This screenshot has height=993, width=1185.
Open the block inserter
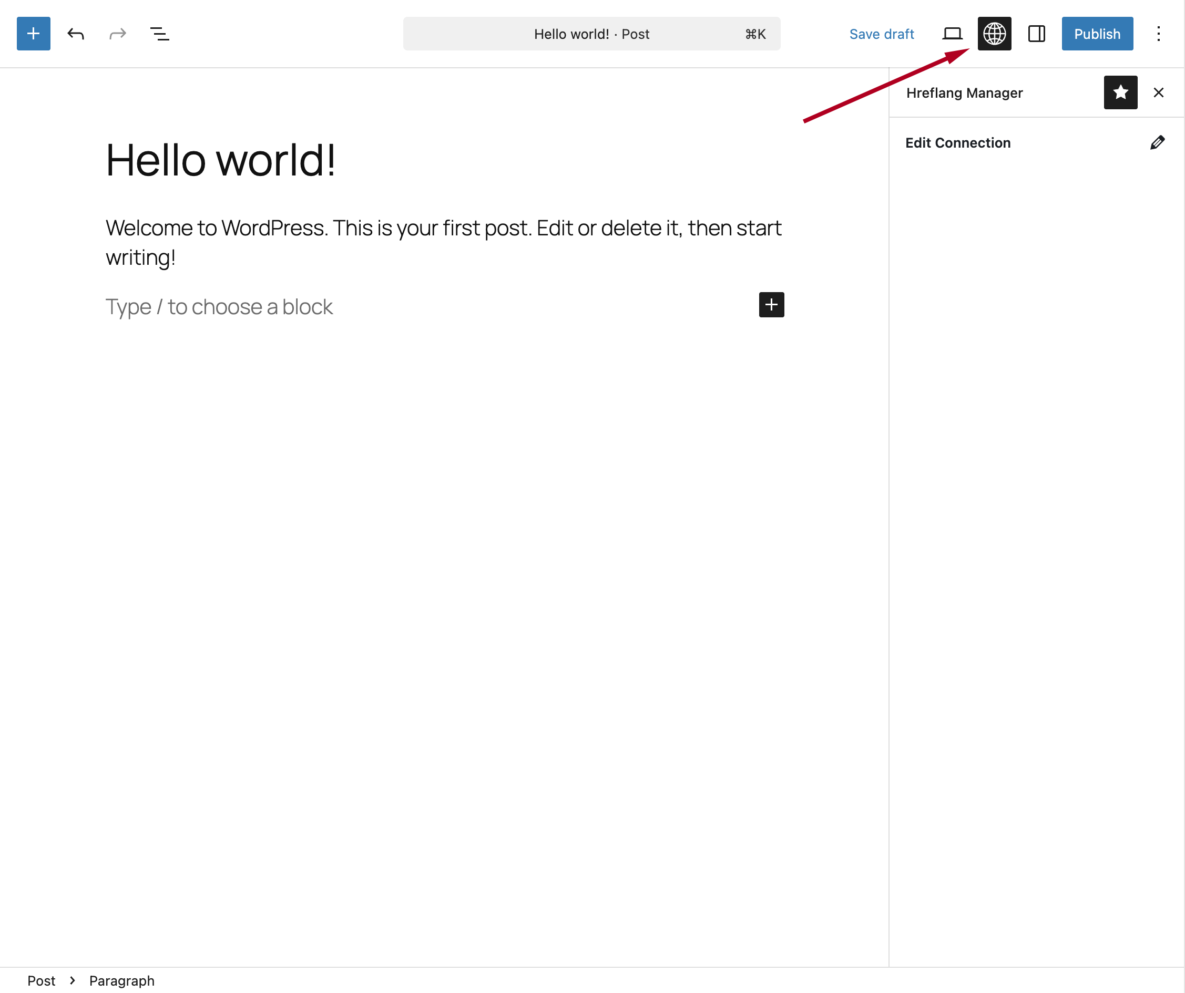(33, 34)
